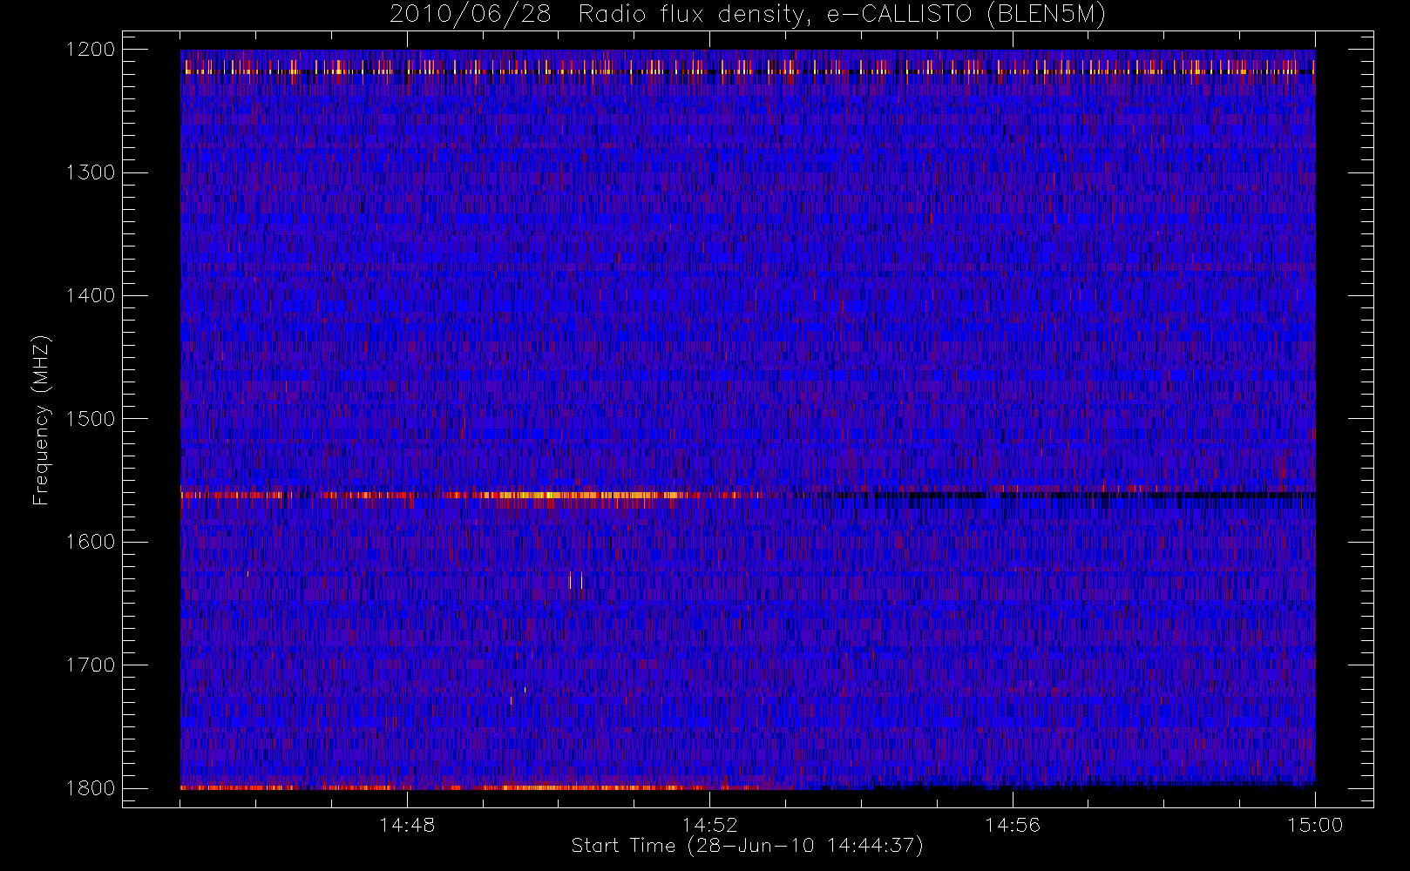This screenshot has height=871, width=1410.
Task: Click the 'Start Time (28-Jun-10 14:44:37)' label
Action: (x=747, y=846)
